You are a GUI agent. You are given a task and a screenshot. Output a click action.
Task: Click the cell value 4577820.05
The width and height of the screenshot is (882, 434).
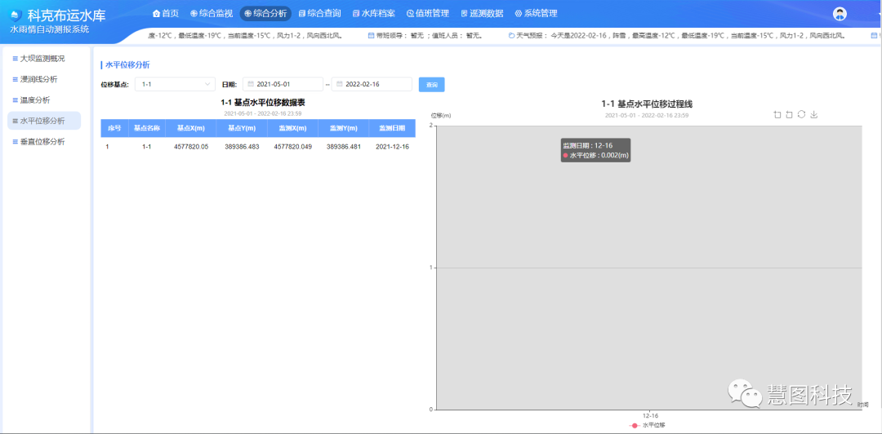pyautogui.click(x=191, y=147)
